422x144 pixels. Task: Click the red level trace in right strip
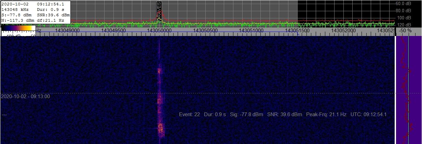(x=407, y=90)
